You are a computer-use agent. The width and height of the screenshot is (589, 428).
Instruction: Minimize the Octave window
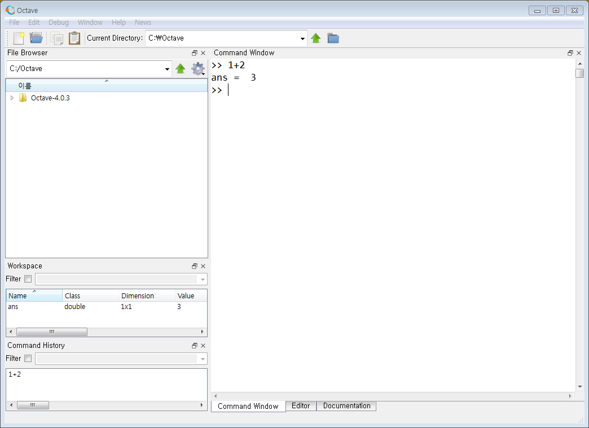pyautogui.click(x=537, y=11)
